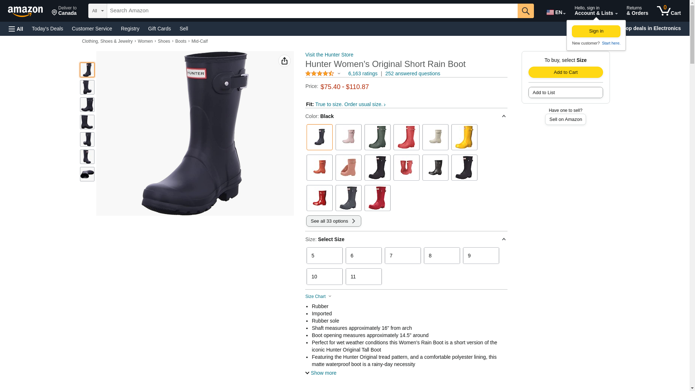Screen dimensions: 695x391
Task: Open the 252 answered questions link
Action: pos(412,73)
